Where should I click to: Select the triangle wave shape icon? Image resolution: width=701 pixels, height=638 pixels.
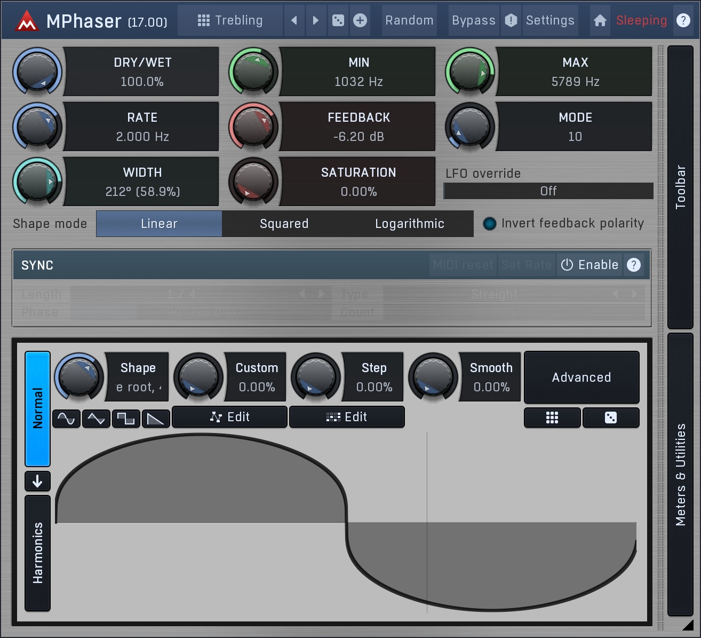(96, 419)
